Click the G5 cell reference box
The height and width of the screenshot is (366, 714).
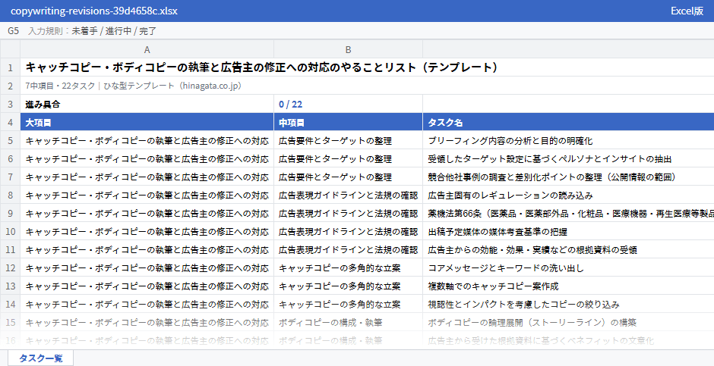click(13, 31)
